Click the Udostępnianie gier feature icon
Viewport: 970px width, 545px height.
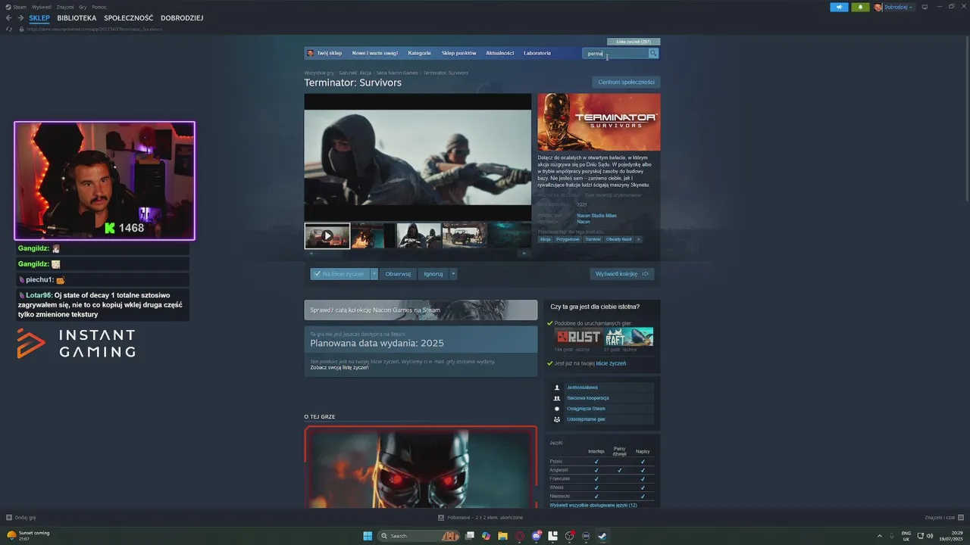(x=557, y=419)
